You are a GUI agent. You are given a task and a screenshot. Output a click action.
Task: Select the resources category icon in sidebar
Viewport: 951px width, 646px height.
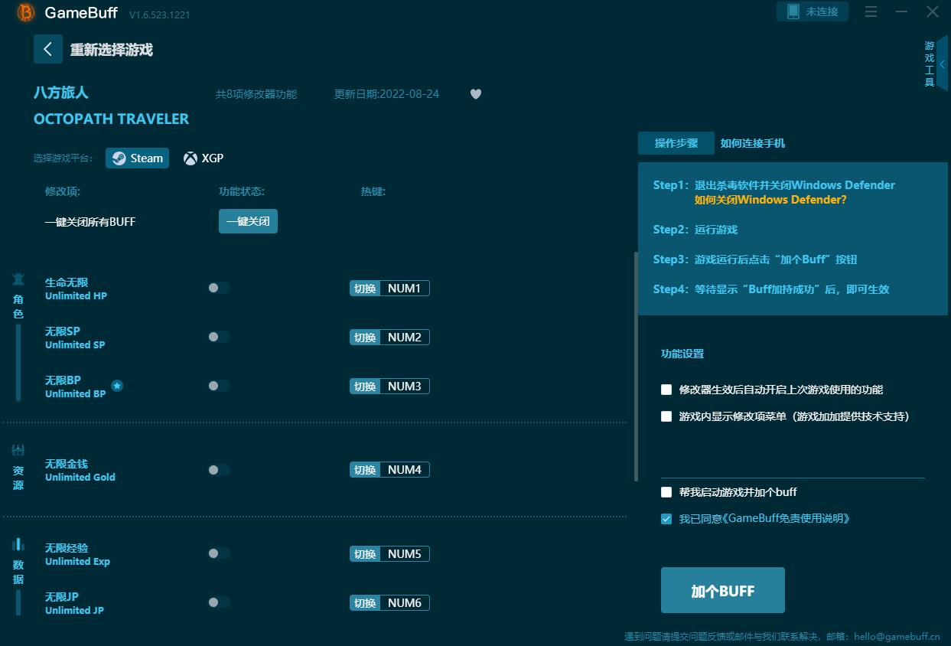coord(18,450)
